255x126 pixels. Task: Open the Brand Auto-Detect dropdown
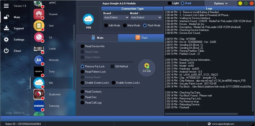click(x=116, y=17)
